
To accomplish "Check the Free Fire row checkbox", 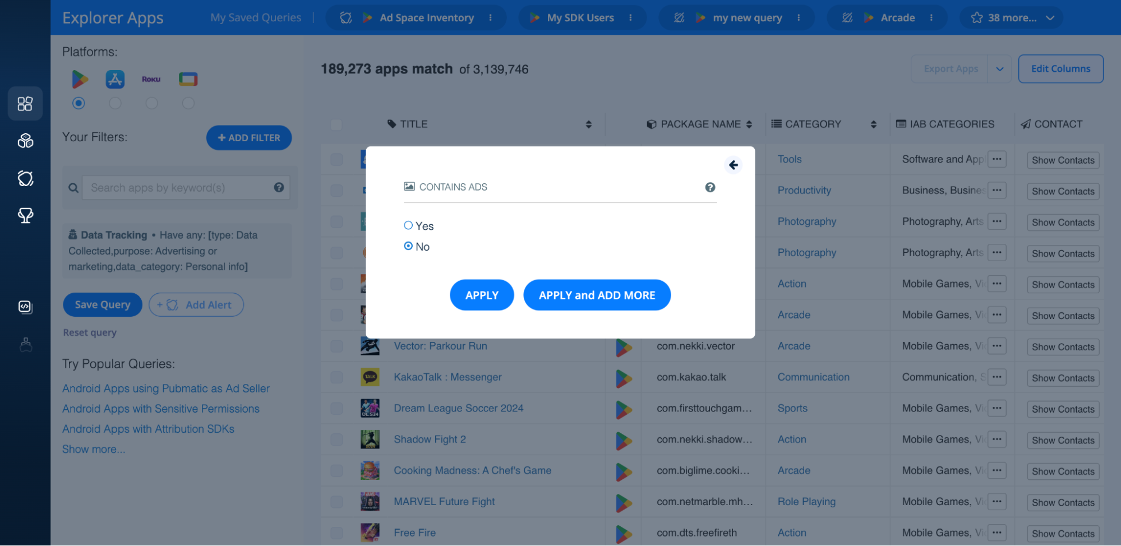I will click(336, 533).
